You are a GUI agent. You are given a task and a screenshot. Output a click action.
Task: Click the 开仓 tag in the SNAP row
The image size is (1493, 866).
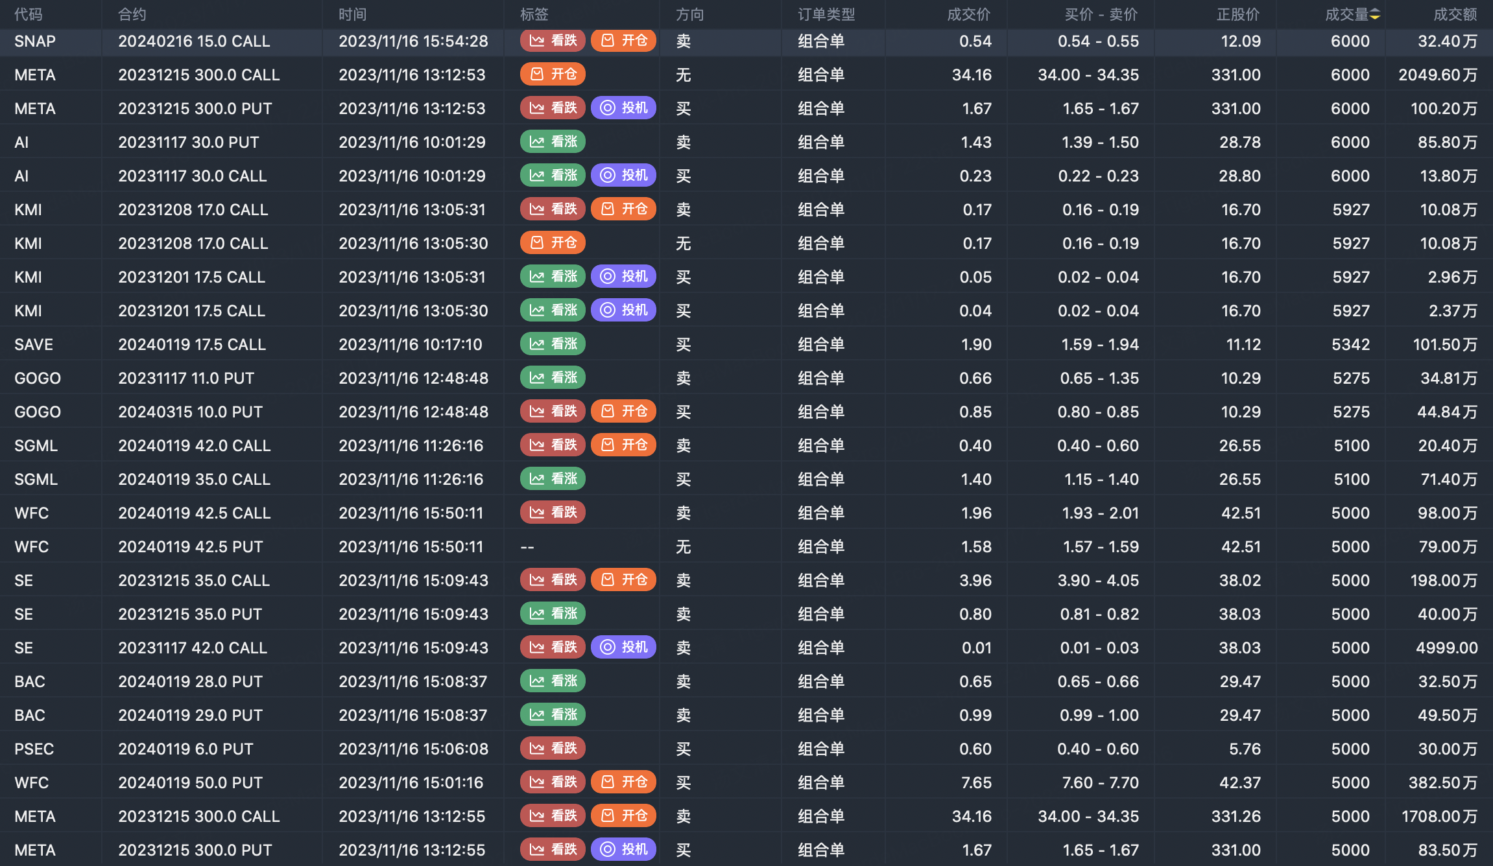623,41
